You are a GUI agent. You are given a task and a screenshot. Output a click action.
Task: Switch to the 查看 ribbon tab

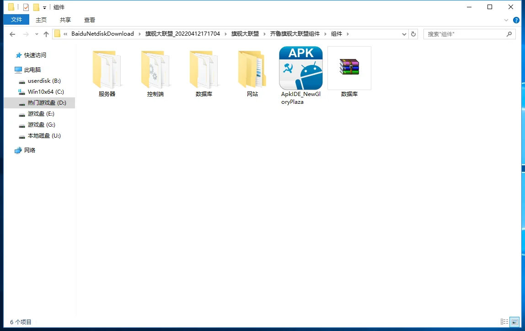[x=90, y=20]
